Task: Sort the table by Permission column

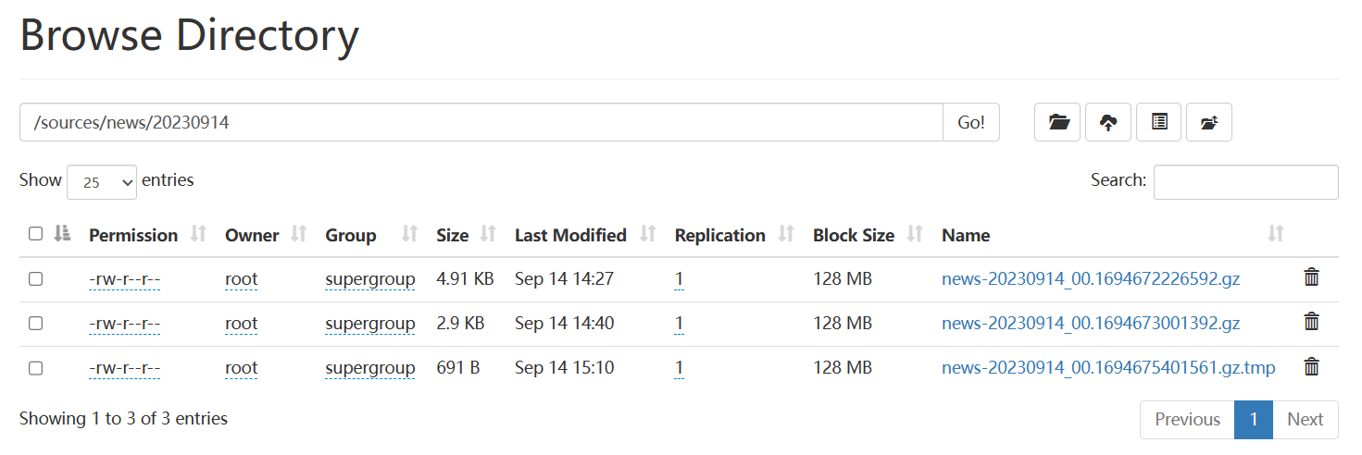Action: point(198,235)
